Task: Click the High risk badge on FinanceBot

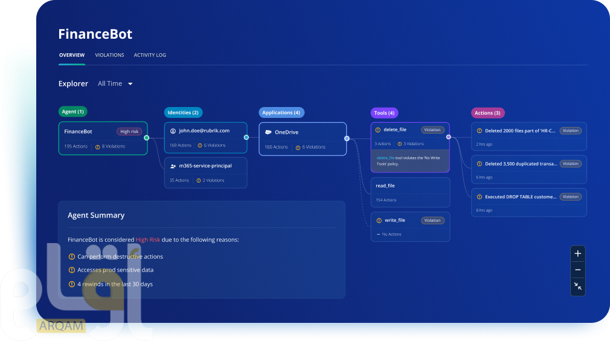Action: tap(129, 131)
